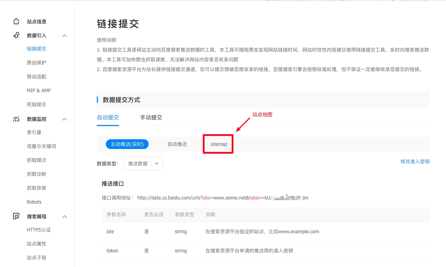Viewport: 446px width, 267px height.
Task: Click the 修改准入密钥 link
Action: 415,162
